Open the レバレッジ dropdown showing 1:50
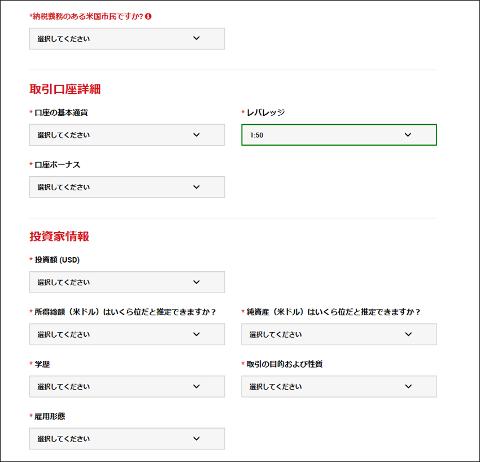The image size is (480, 462). click(339, 135)
